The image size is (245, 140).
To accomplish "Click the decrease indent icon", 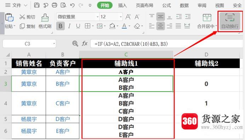I will 179,17.
